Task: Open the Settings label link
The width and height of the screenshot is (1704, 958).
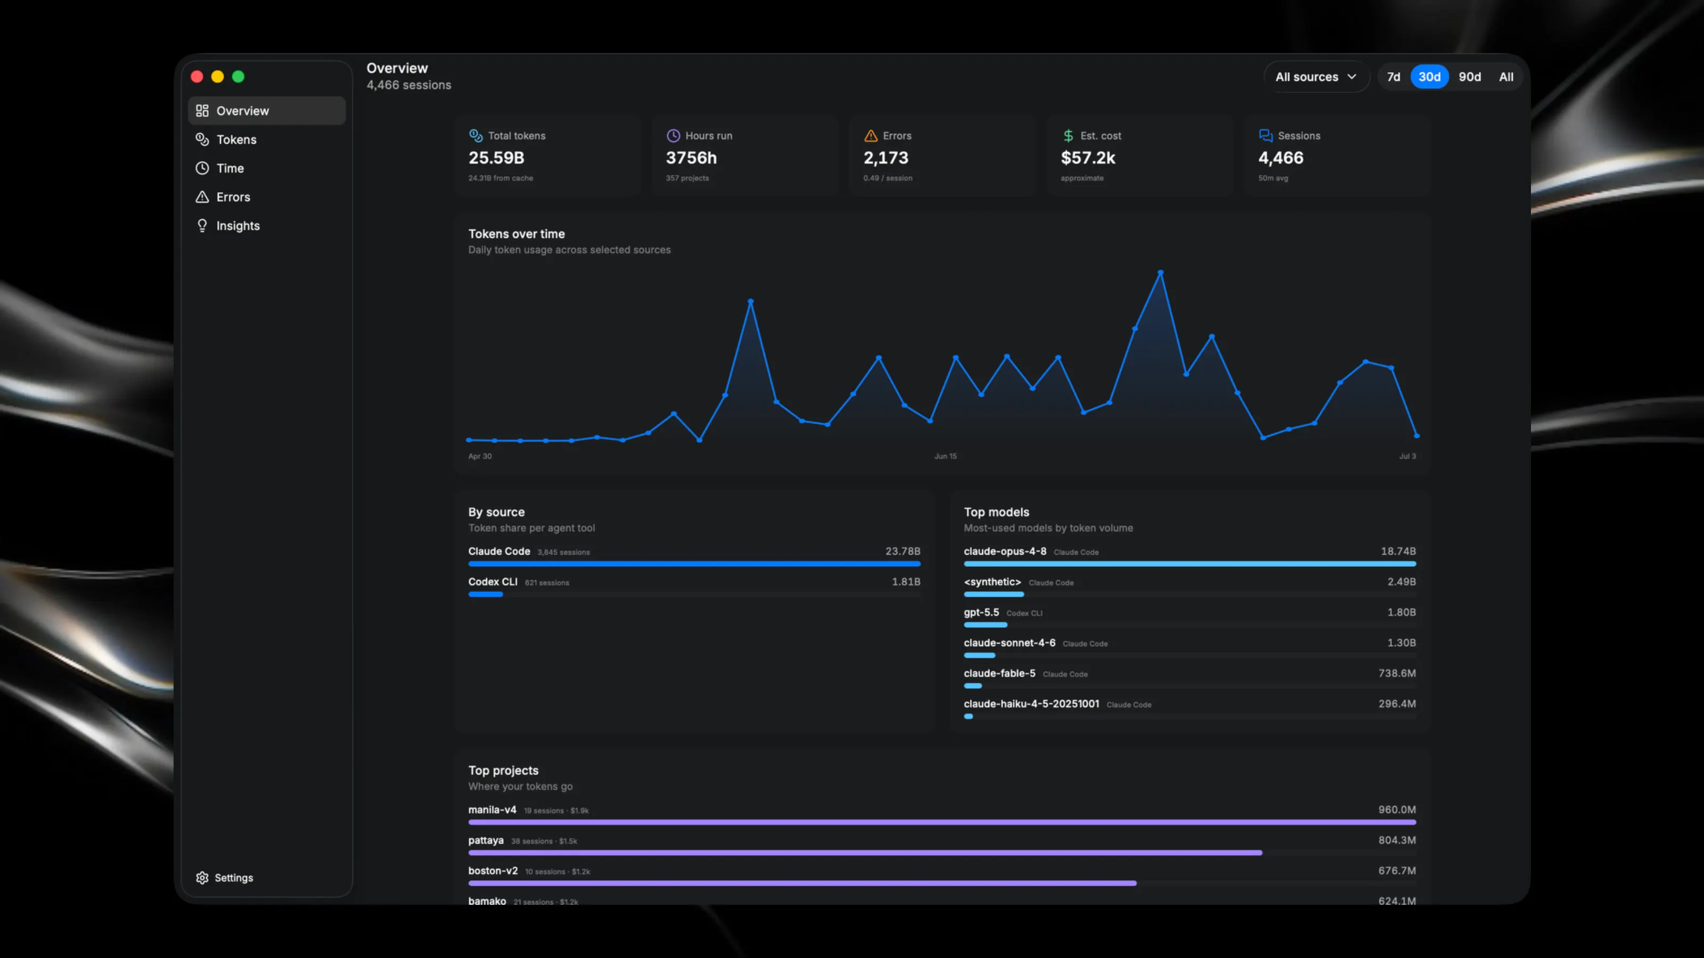Action: (x=234, y=877)
